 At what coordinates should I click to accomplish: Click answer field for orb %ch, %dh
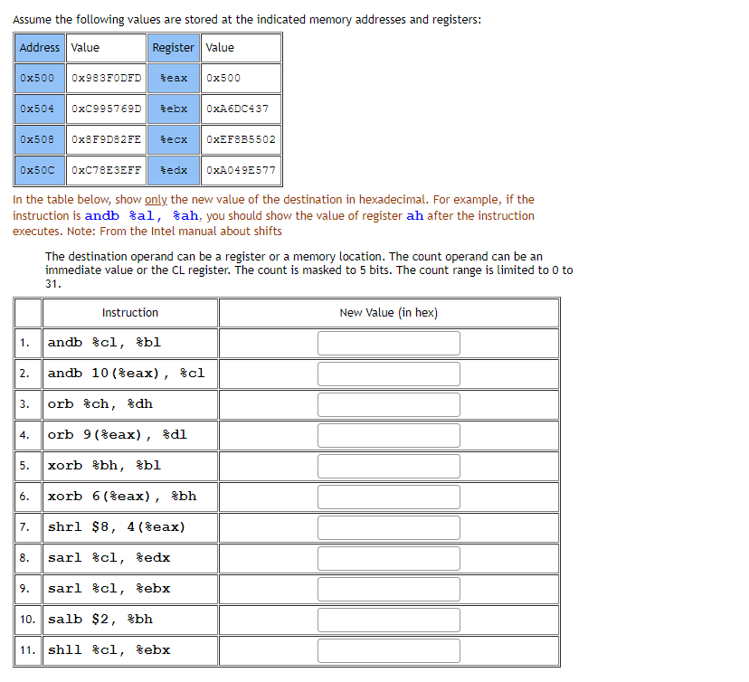[x=388, y=404]
